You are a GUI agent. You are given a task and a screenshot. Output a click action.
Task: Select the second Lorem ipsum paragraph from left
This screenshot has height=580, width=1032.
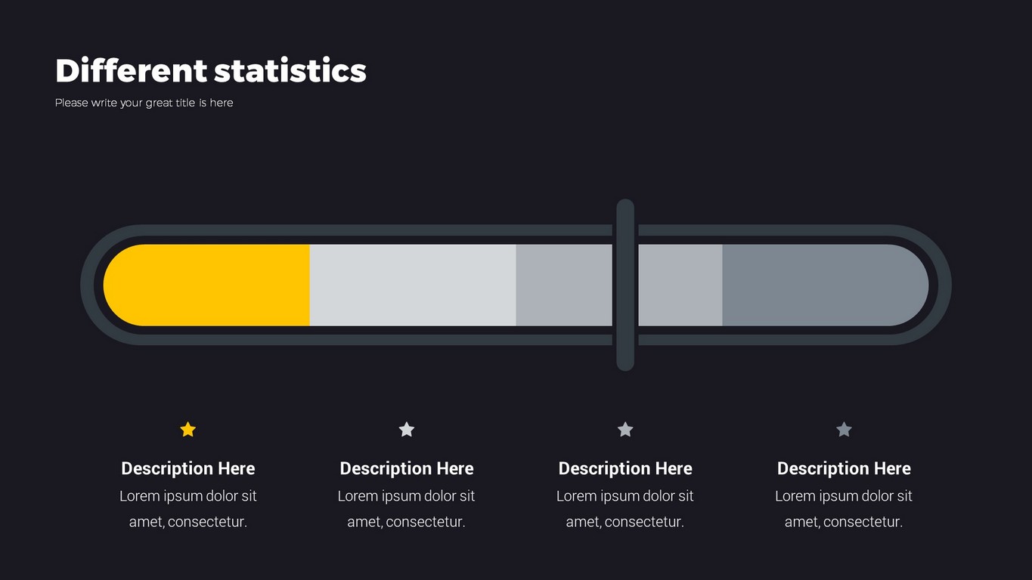[x=407, y=508]
